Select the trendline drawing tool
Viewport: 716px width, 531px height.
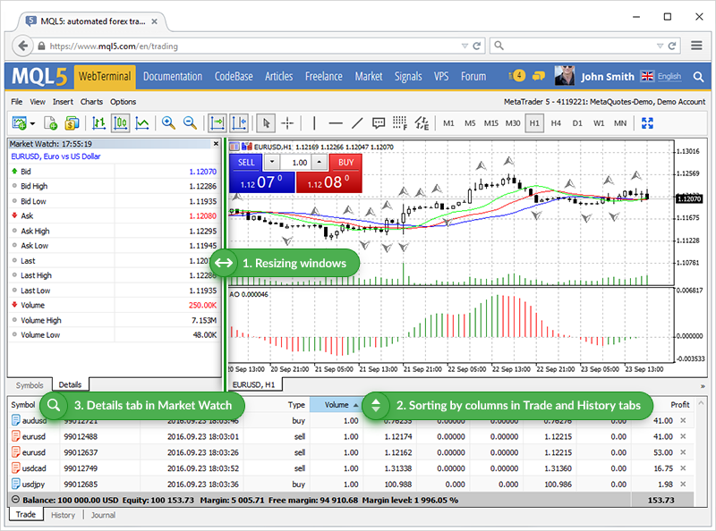tap(357, 123)
